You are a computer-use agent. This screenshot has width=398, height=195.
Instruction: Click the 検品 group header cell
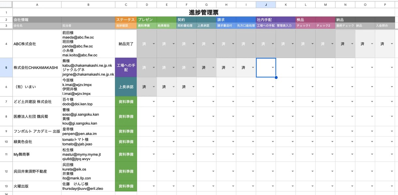[x=315, y=20]
